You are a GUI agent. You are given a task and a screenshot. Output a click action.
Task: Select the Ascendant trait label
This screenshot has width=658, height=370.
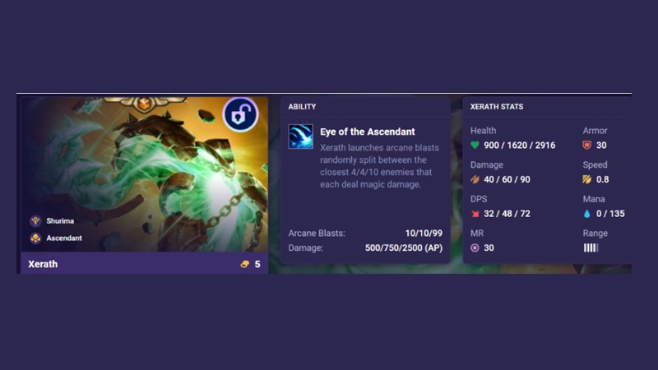click(x=64, y=238)
